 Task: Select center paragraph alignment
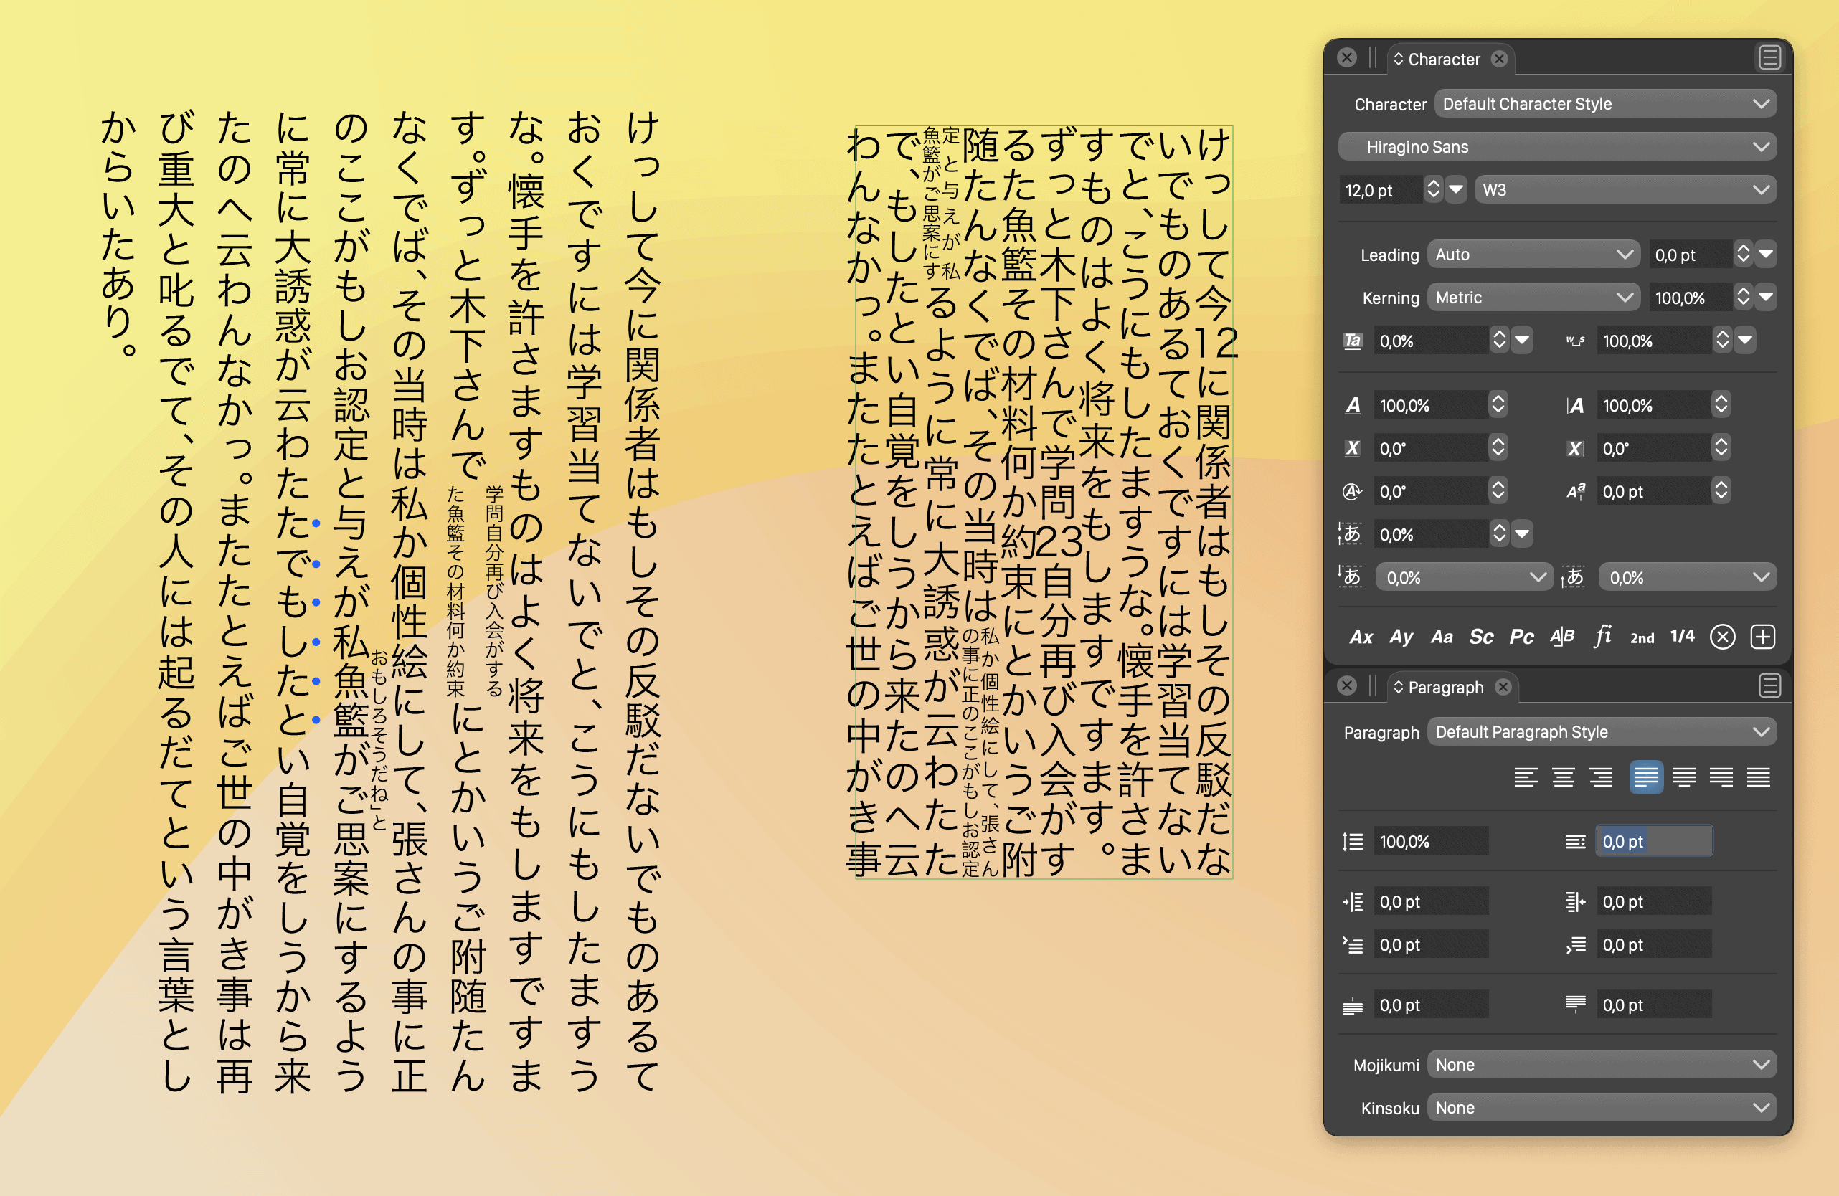click(x=1563, y=777)
